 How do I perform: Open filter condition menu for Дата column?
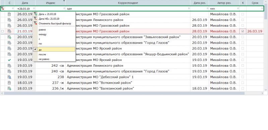tap(34, 8)
